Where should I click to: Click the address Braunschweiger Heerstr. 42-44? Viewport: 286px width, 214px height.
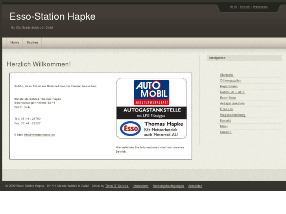pos(35,103)
